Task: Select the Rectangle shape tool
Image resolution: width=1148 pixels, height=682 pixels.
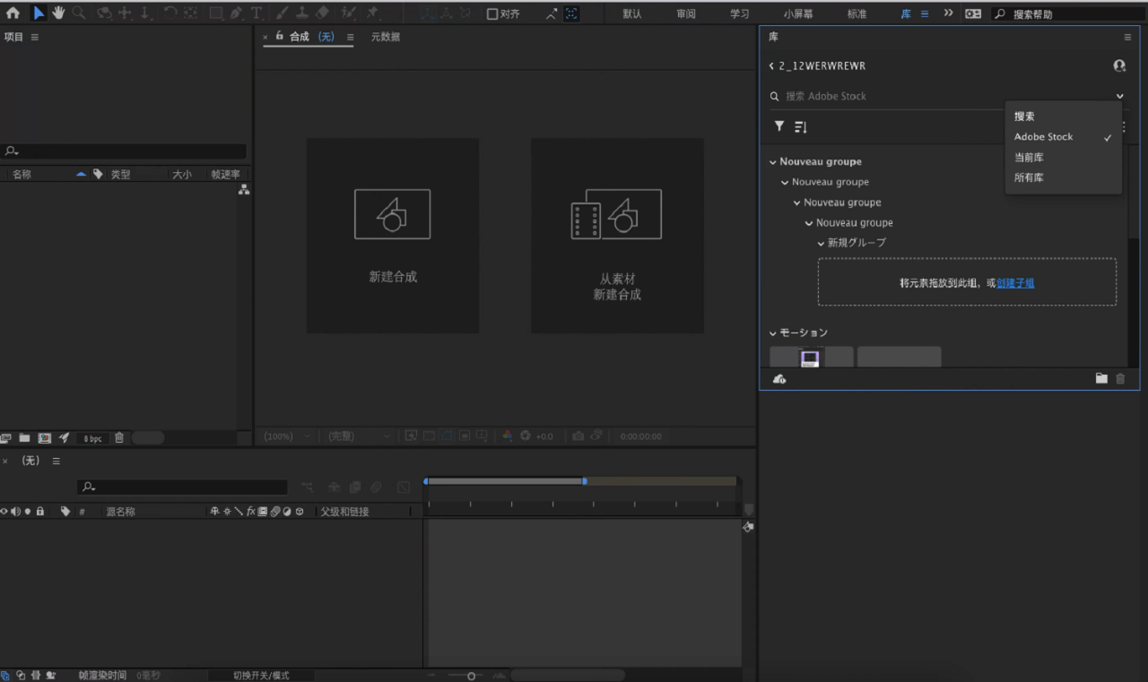Action: pyautogui.click(x=216, y=13)
